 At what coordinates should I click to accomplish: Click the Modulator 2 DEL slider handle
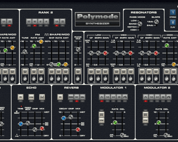coord(166,135)
